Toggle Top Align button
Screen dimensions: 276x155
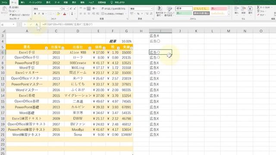point(81,9)
